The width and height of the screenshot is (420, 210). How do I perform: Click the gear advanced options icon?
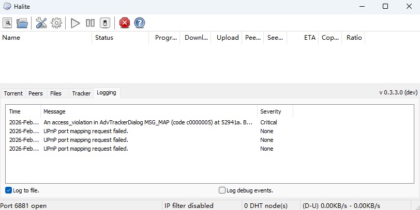point(56,23)
